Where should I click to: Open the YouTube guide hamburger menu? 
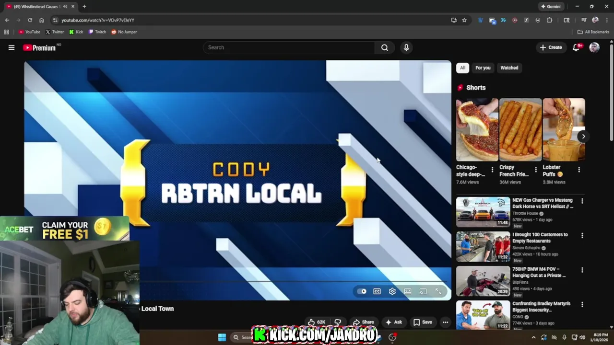point(12,47)
